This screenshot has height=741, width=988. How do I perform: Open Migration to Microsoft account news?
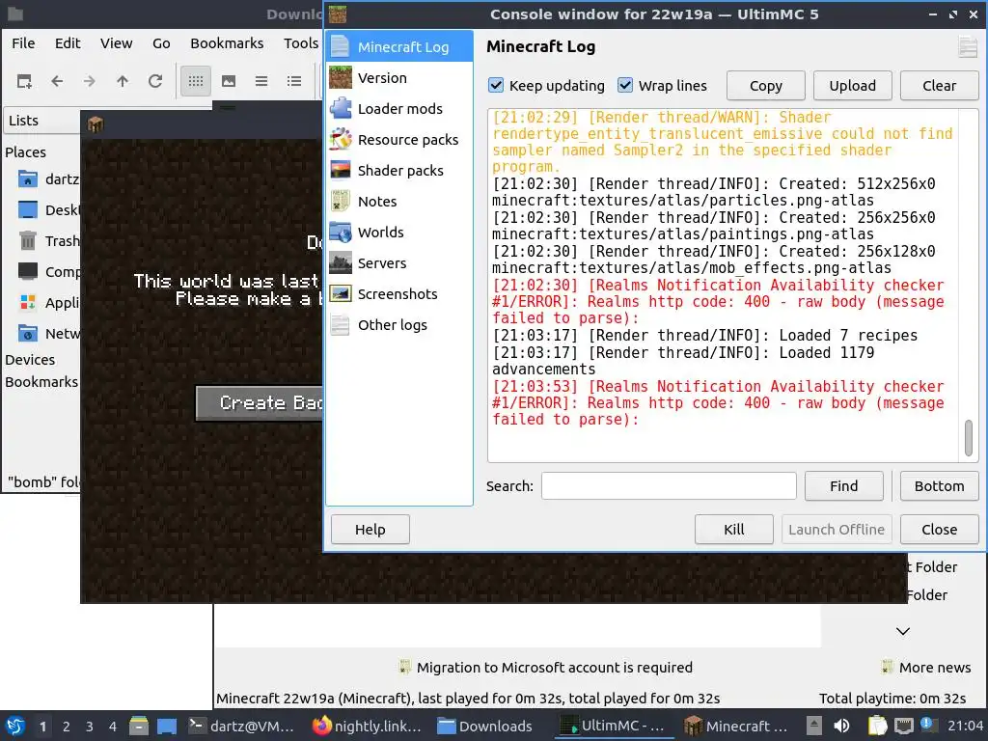coord(546,668)
